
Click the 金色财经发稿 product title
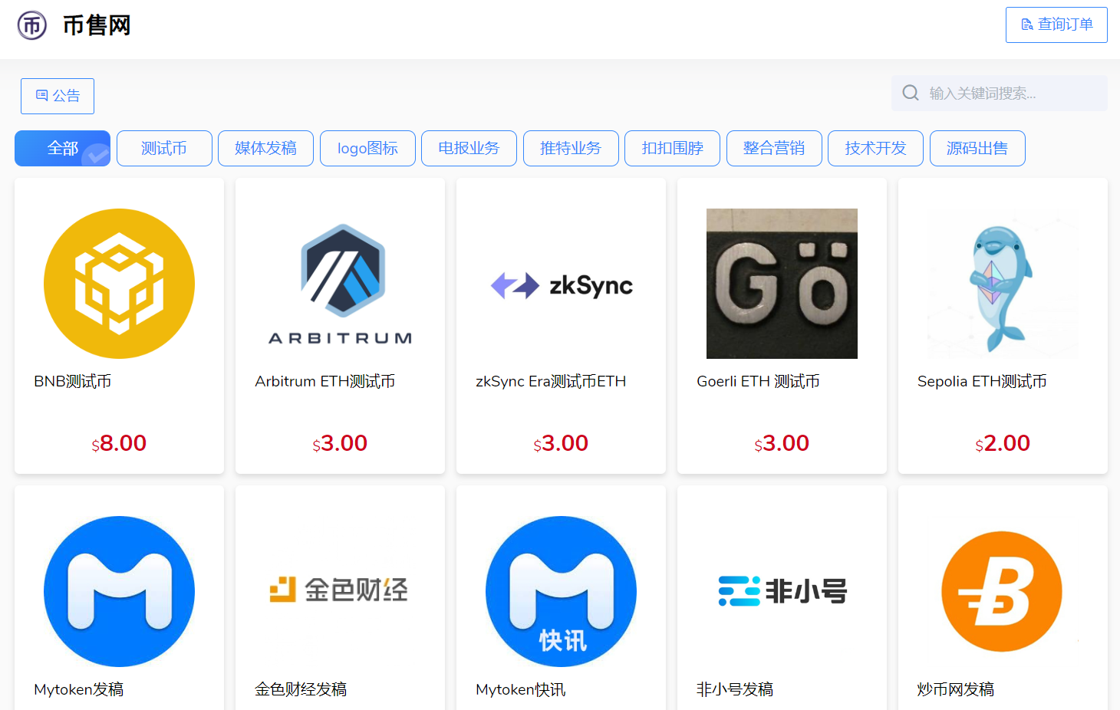tap(301, 689)
